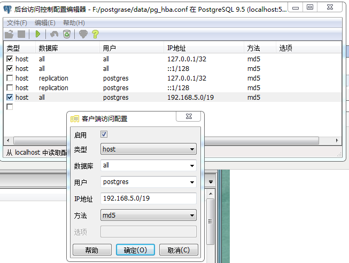The image size is (349, 263).
Task: Open the 文件(F) menu
Action: [17, 23]
